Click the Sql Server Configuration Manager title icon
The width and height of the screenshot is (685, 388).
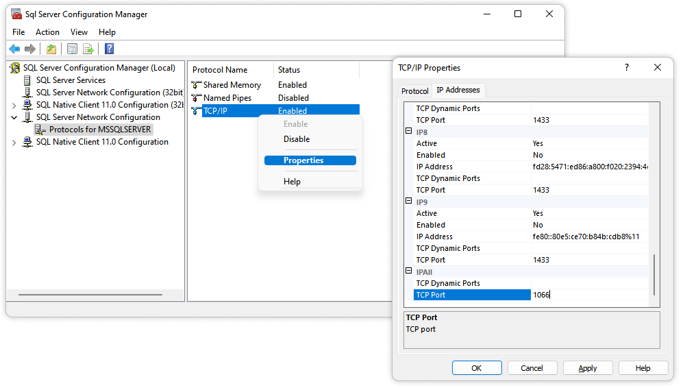16,14
